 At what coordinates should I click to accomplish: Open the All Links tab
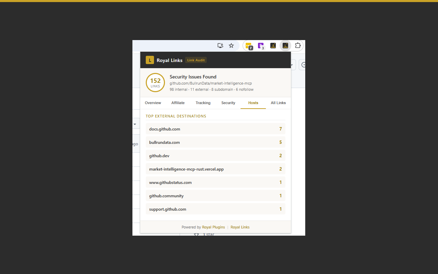[x=278, y=103]
